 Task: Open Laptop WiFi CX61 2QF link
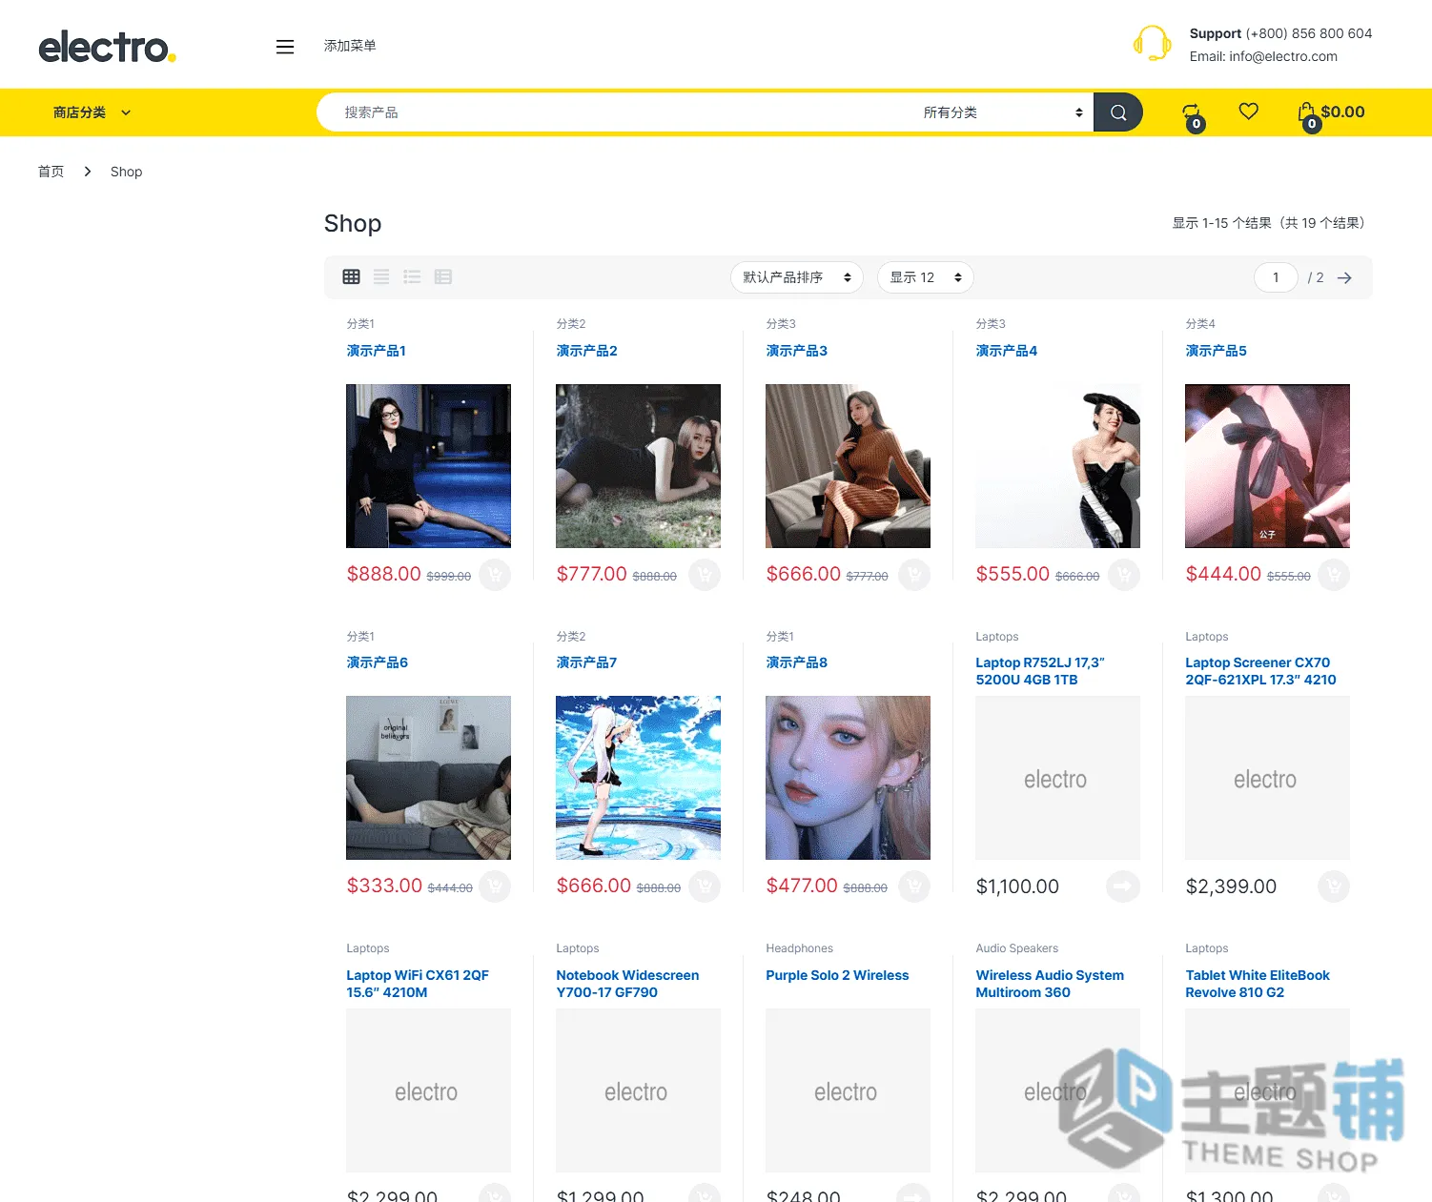[x=418, y=984]
